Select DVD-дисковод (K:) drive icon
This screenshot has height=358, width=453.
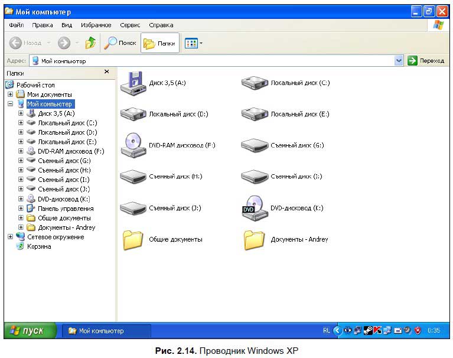click(255, 208)
